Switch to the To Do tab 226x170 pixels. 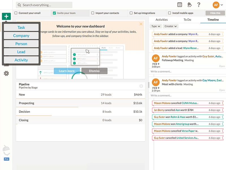point(187,20)
